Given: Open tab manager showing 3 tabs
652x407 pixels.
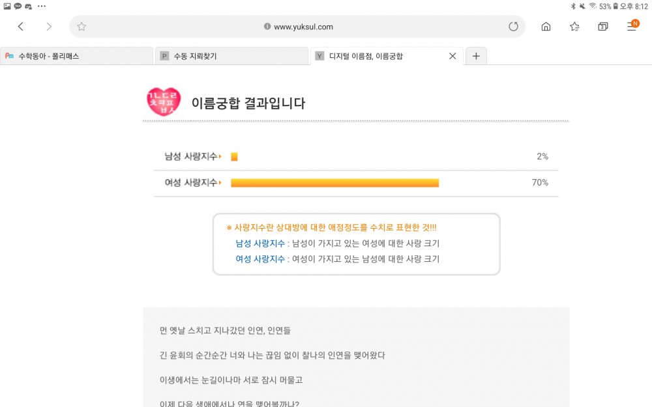Looking at the screenshot, I should [603, 27].
